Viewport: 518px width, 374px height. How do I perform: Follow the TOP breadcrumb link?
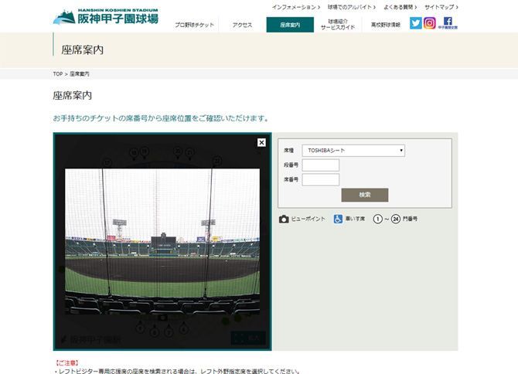coord(57,73)
